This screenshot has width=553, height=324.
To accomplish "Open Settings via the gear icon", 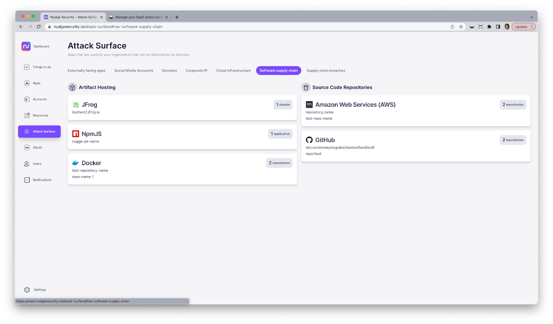I will pos(27,290).
